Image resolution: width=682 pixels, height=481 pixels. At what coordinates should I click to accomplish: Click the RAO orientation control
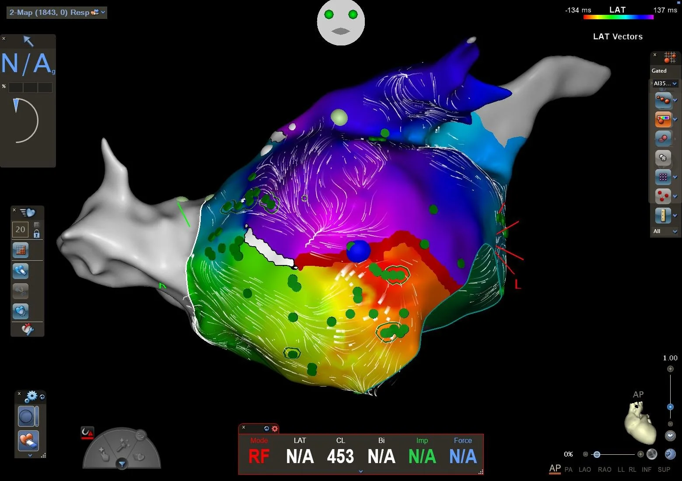[605, 469]
